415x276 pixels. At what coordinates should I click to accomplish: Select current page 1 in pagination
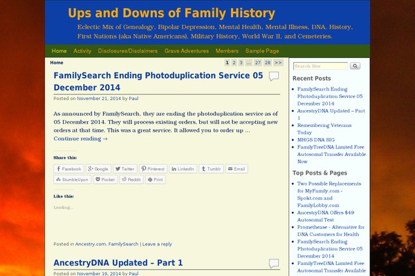coord(227,63)
